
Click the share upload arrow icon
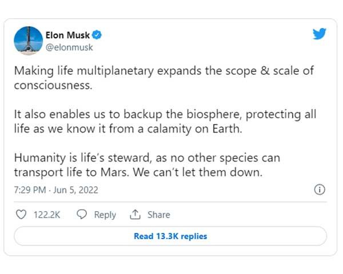[x=135, y=215]
